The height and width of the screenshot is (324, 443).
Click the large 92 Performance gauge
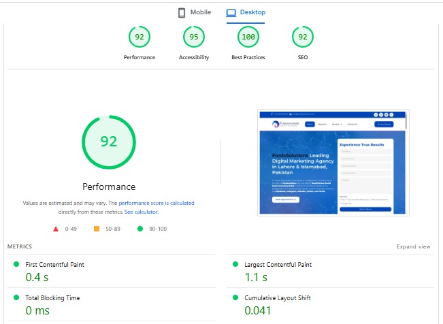coord(109,142)
